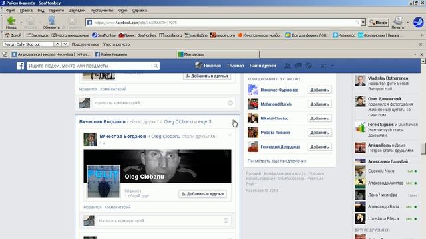Viewport: 426px width, 239px height.
Task: Open the SeaMonkey bookmark
Action: click(x=104, y=35)
